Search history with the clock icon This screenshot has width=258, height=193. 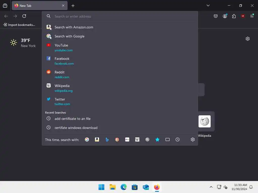click(x=177, y=139)
